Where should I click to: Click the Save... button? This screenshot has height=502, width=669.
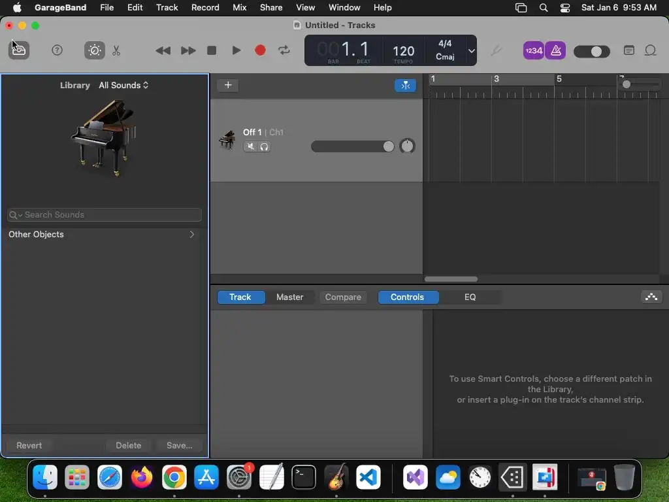(179, 445)
